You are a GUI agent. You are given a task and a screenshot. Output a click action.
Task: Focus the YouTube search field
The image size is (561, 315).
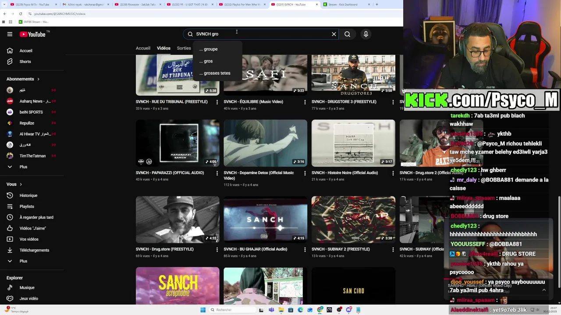coord(261,34)
